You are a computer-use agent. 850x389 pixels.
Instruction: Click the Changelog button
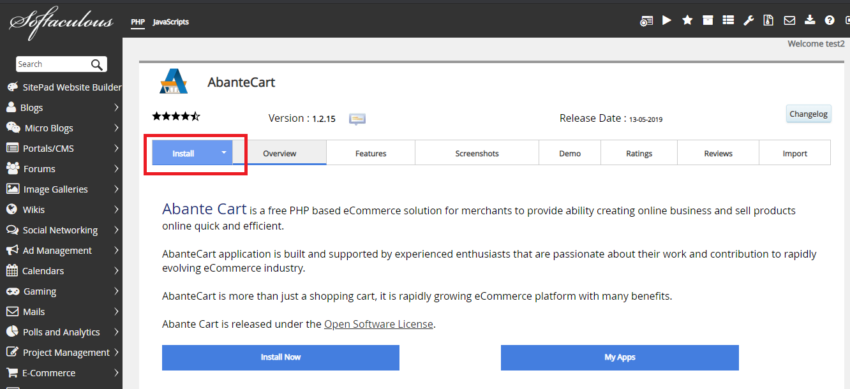[x=809, y=114]
